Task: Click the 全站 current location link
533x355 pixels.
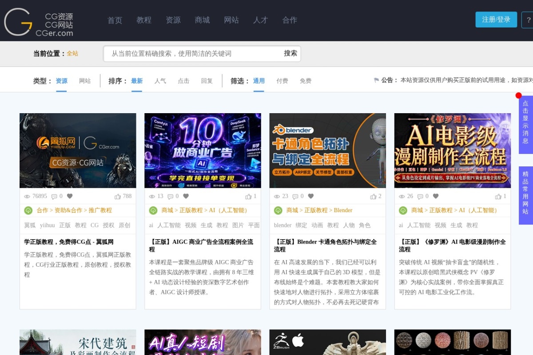Action: tap(72, 53)
